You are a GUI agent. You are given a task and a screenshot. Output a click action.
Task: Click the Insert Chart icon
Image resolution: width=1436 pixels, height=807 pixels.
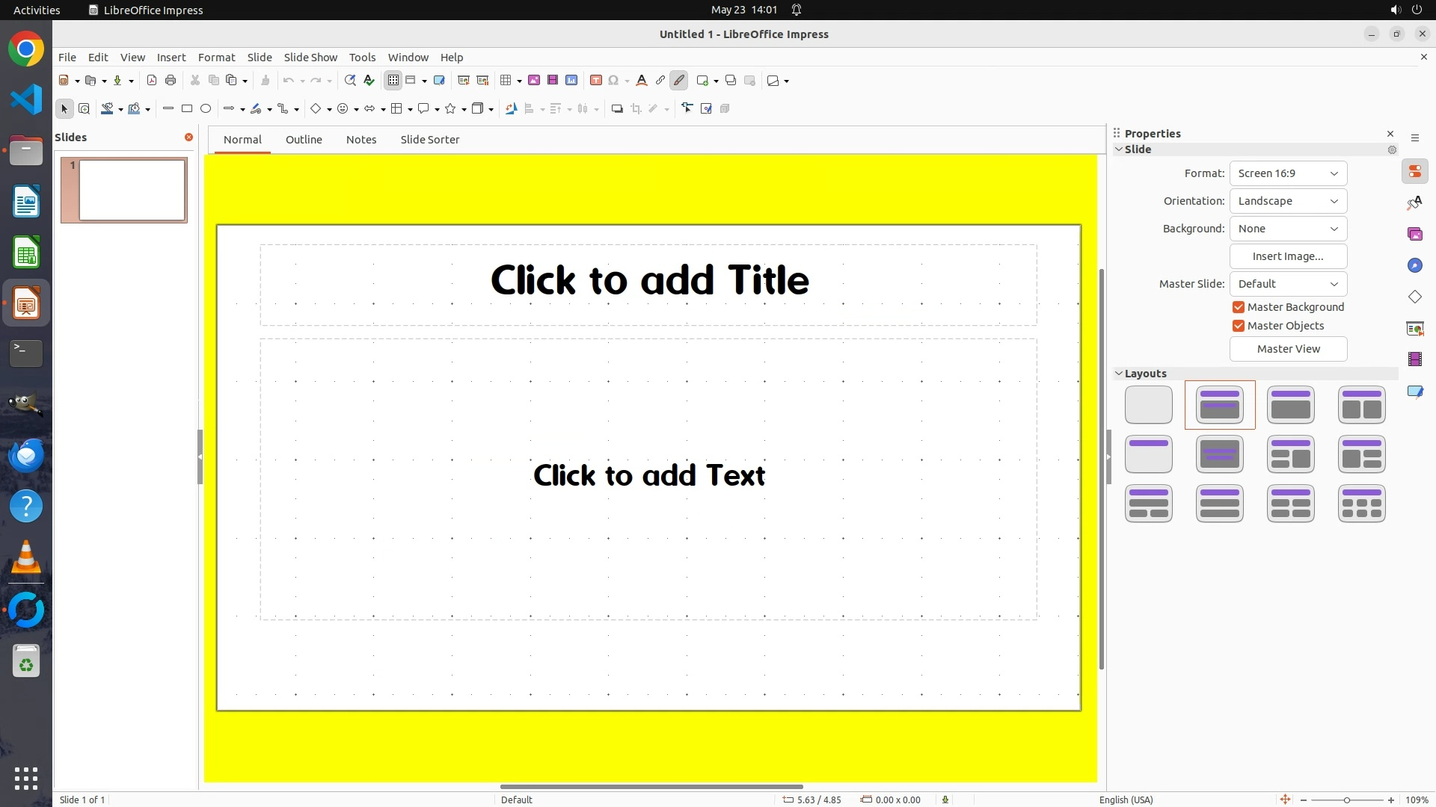click(x=571, y=81)
